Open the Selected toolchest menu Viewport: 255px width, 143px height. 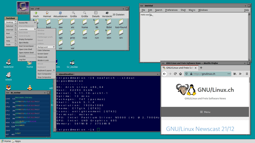11,26
